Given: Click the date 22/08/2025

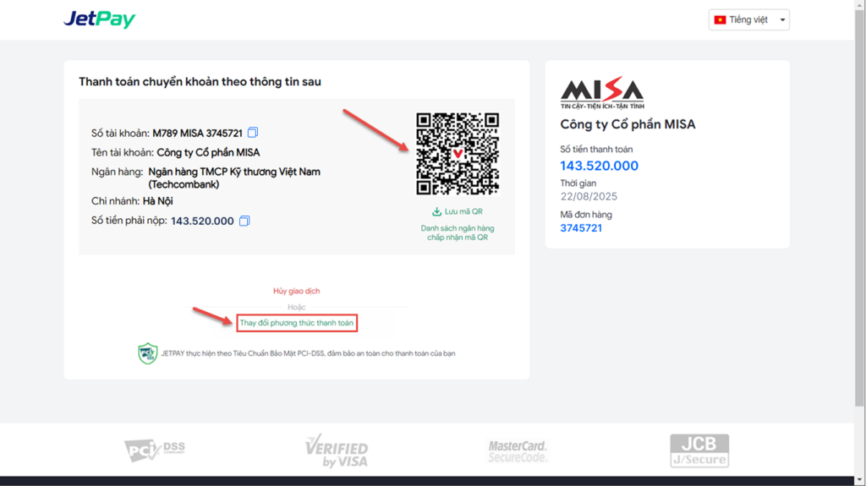Looking at the screenshot, I should coord(589,197).
